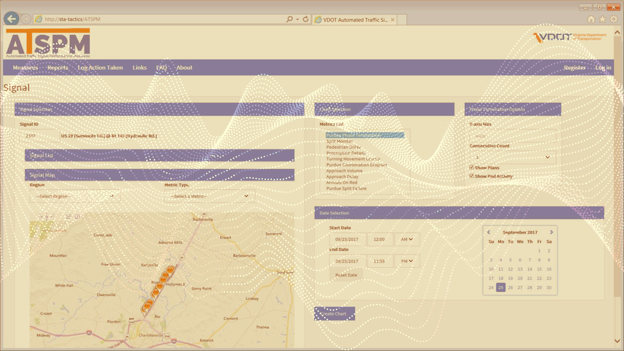Select Approach Delay metric
This screenshot has width=624, height=351.
[x=342, y=176]
